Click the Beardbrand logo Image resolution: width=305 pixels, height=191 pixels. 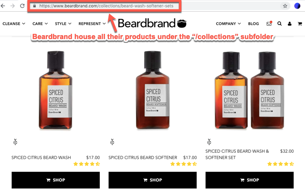coord(152,23)
